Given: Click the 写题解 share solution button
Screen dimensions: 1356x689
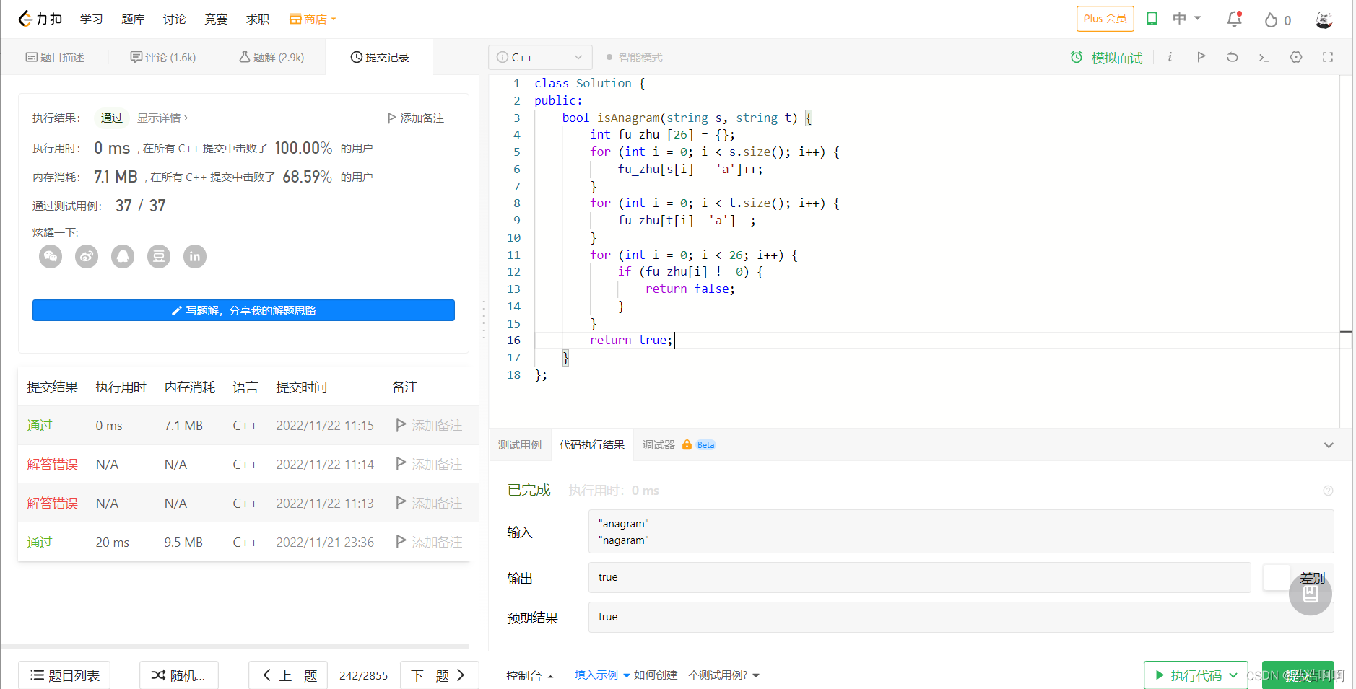Looking at the screenshot, I should [x=243, y=310].
